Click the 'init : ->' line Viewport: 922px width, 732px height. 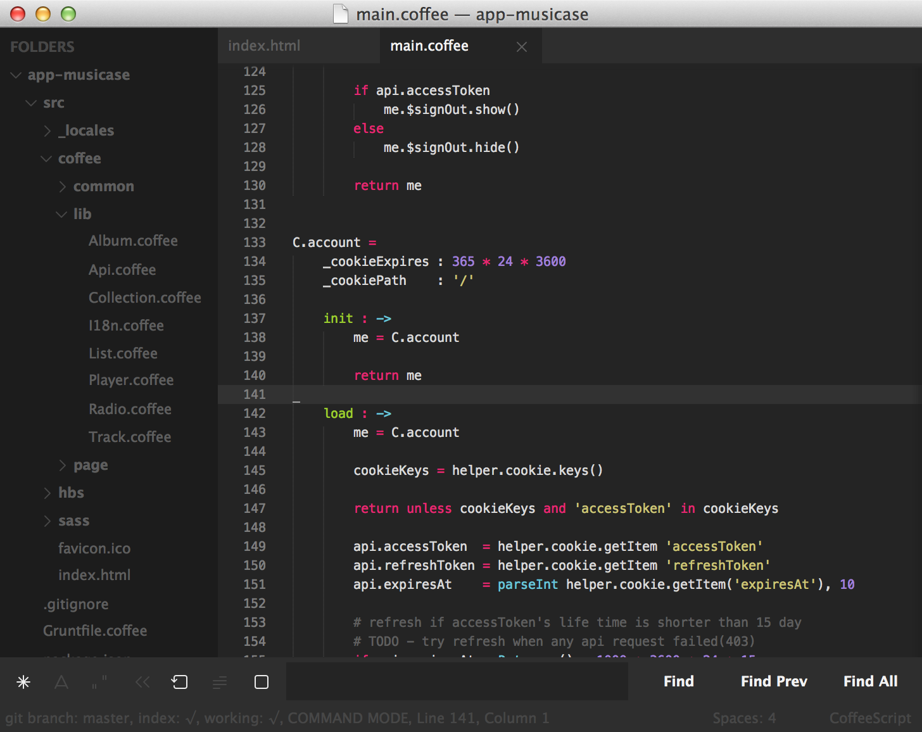point(357,319)
